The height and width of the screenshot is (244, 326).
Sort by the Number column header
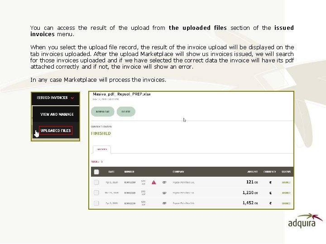click(129, 172)
